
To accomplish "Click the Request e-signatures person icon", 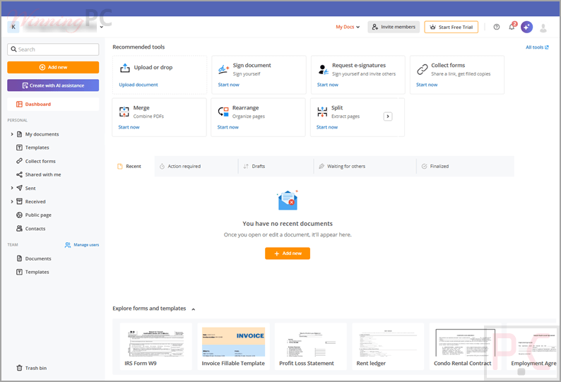I will pos(323,69).
